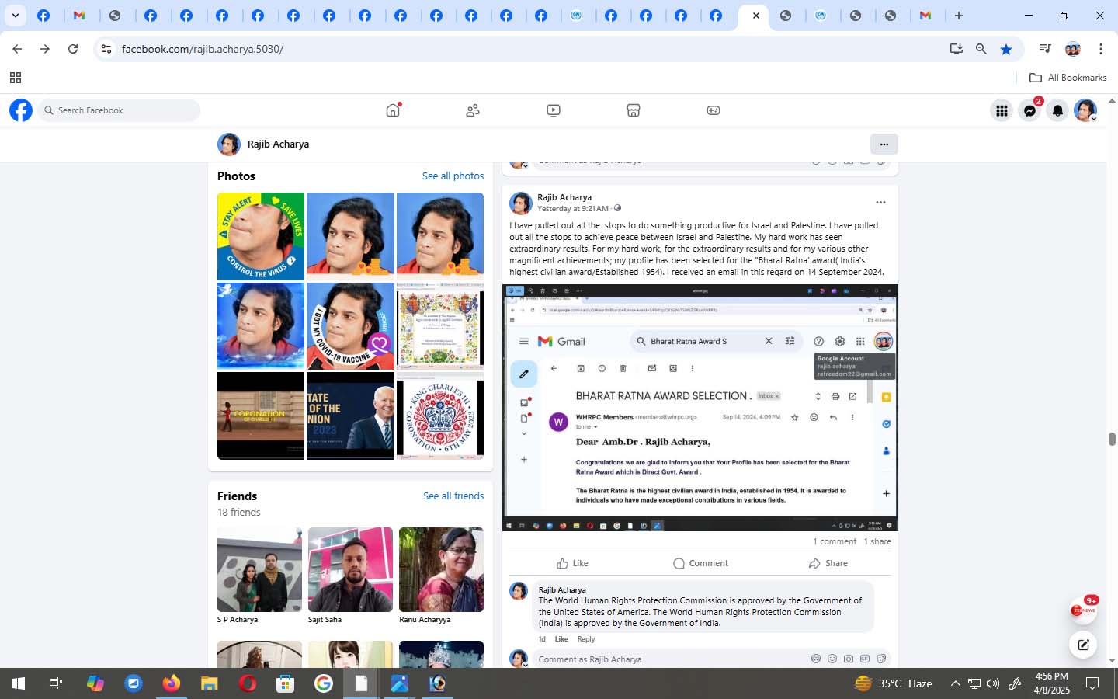Open State of the Union 2023 photo

coord(350,416)
